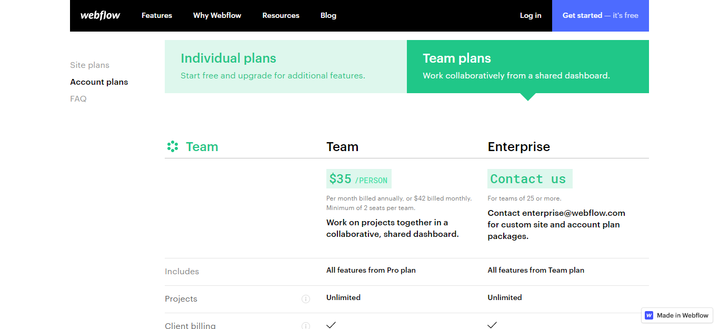
Task: Click the Client billing row label
Action: (190, 326)
